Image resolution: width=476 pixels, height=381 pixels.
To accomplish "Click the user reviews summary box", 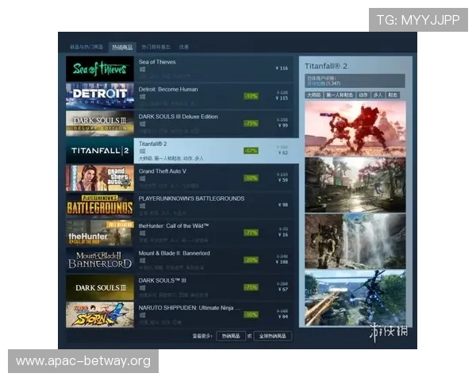I will click(355, 81).
